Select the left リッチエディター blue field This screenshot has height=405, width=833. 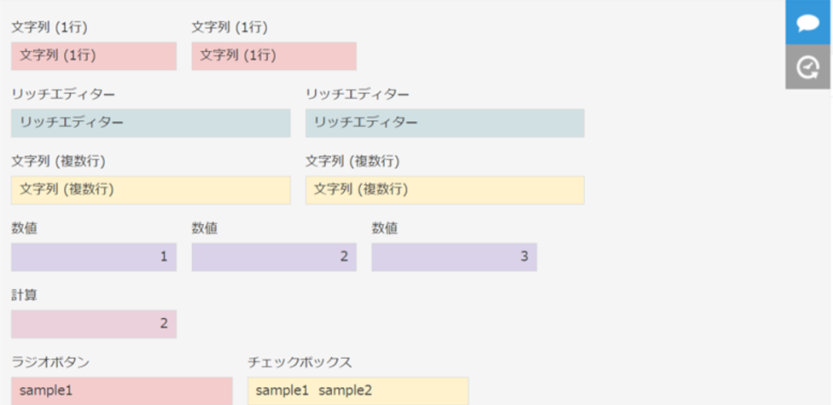150,123
